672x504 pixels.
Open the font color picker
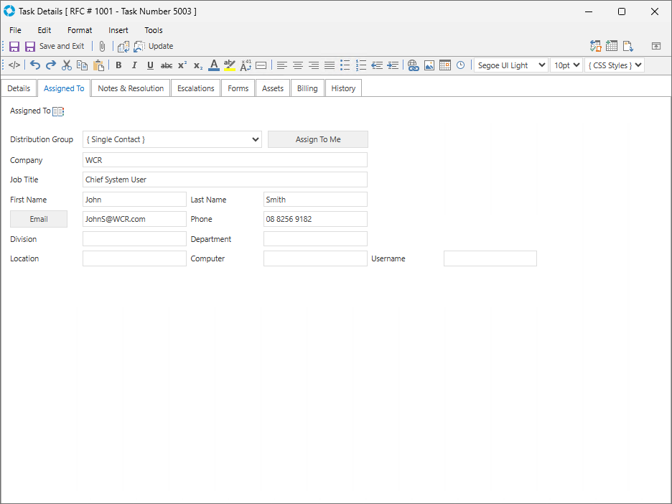(x=213, y=65)
